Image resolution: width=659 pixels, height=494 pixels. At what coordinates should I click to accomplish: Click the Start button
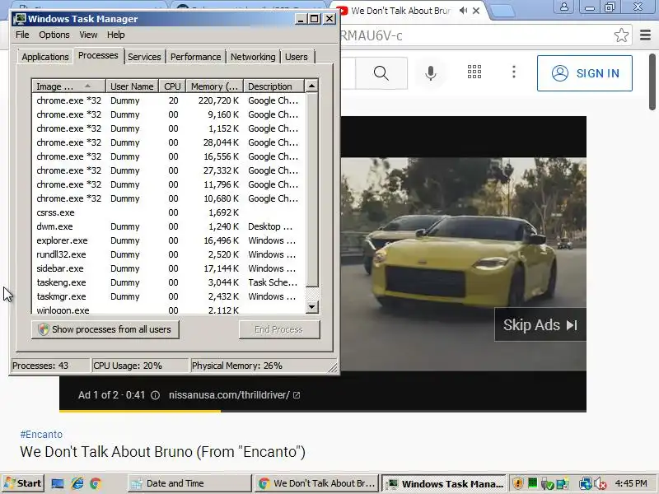coord(23,483)
